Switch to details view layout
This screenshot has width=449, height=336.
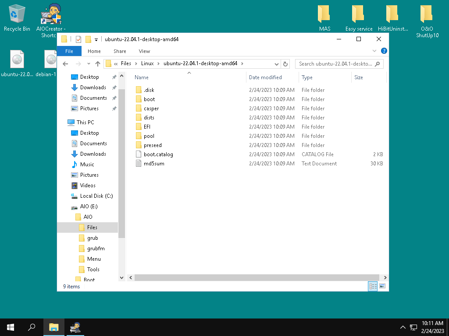click(x=373, y=286)
